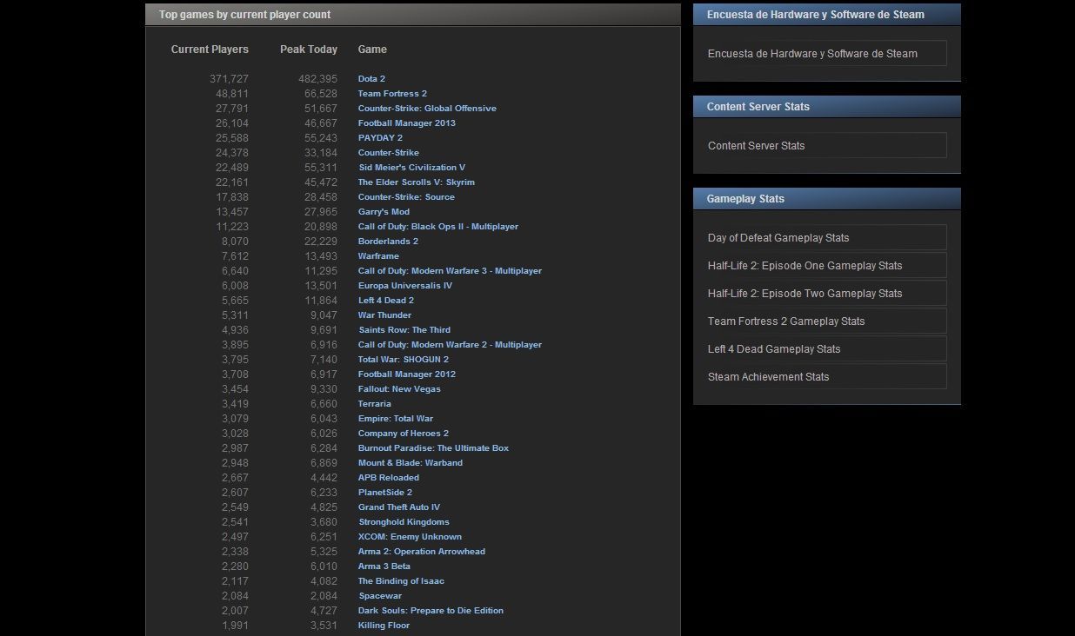This screenshot has height=636, width=1075.
Task: Open The Elder Scrolls V: Skyrim link
Action: coord(416,182)
